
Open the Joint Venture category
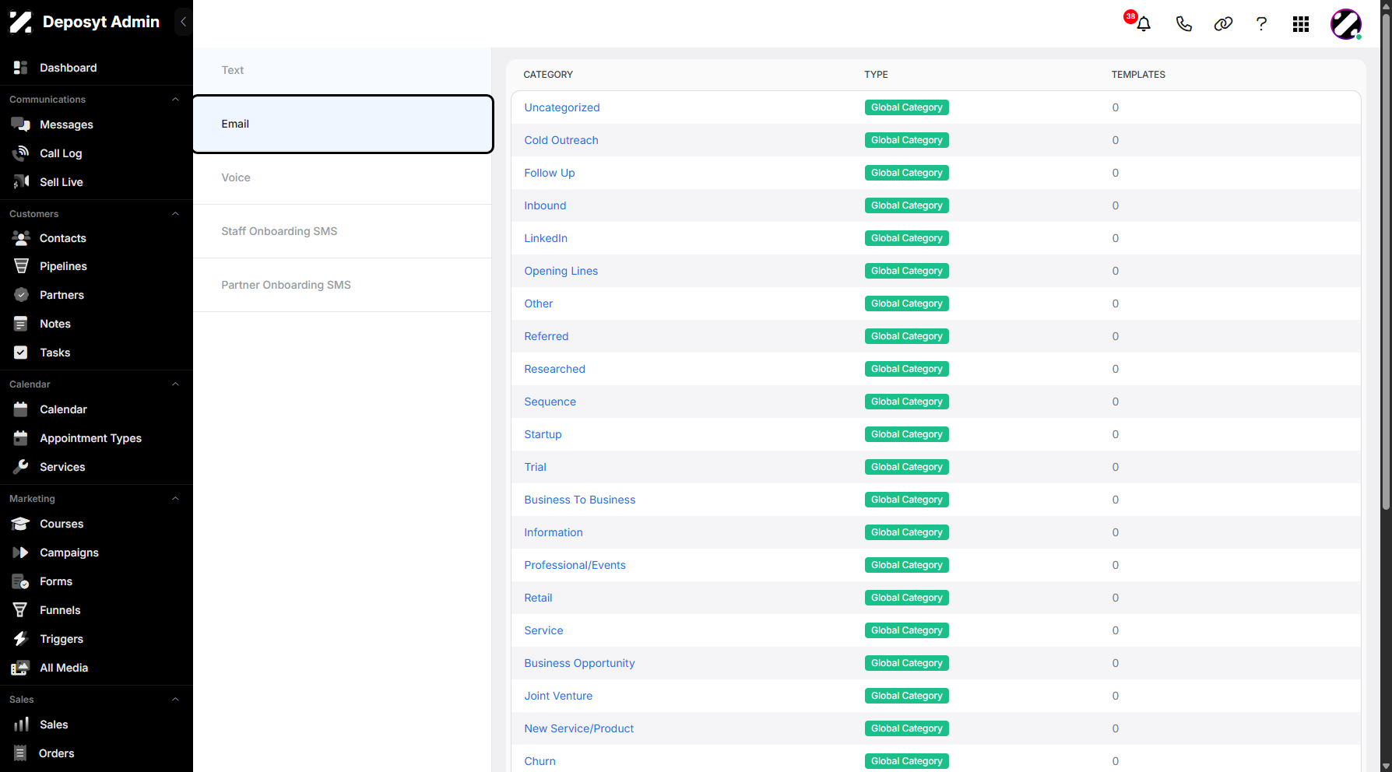tap(558, 696)
